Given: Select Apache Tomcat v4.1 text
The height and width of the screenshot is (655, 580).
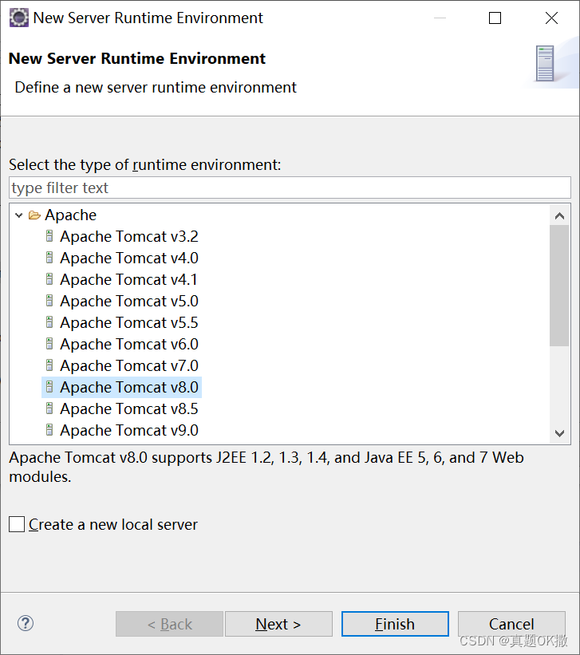Looking at the screenshot, I should coord(128,279).
